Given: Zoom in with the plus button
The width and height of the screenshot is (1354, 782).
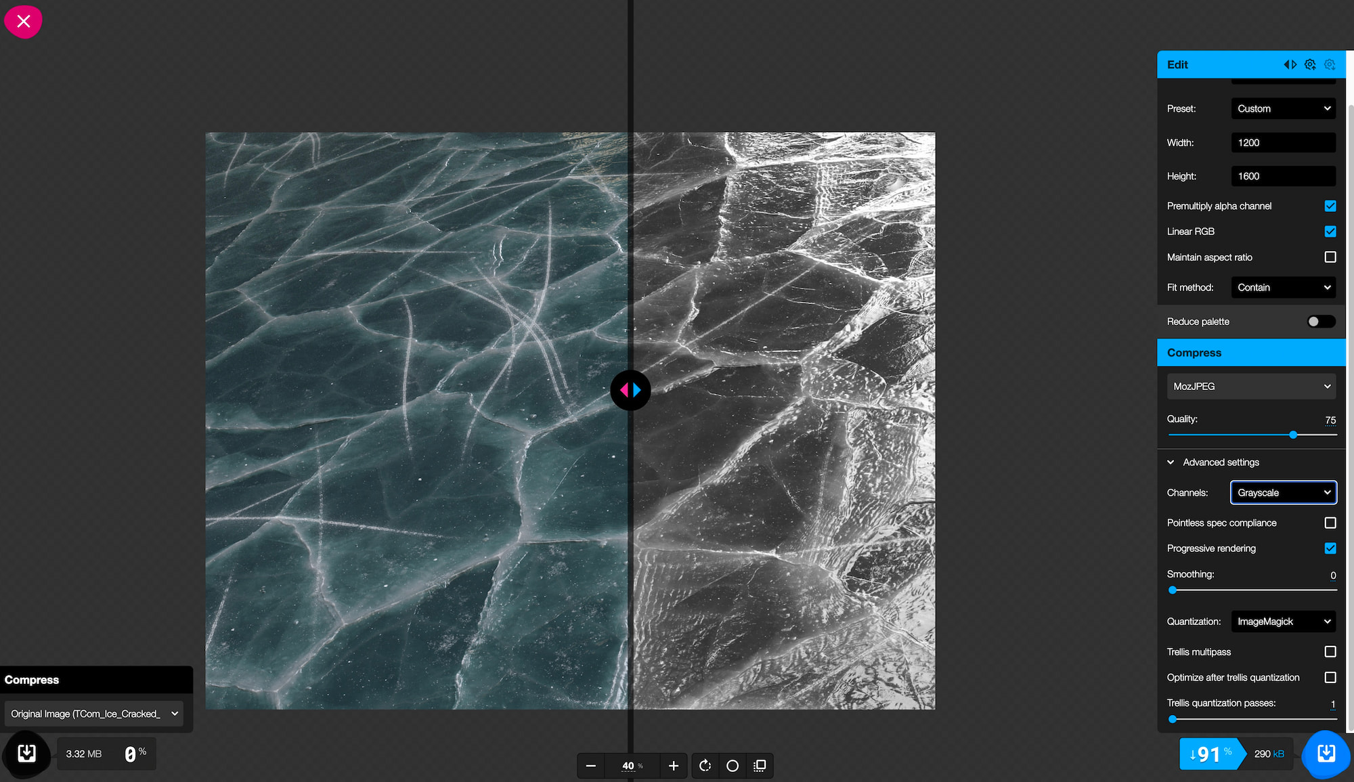Looking at the screenshot, I should [674, 766].
